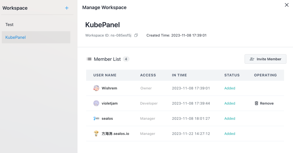293x153 pixels.
Task: Click the ACCESS column header
Action: [x=148, y=75]
